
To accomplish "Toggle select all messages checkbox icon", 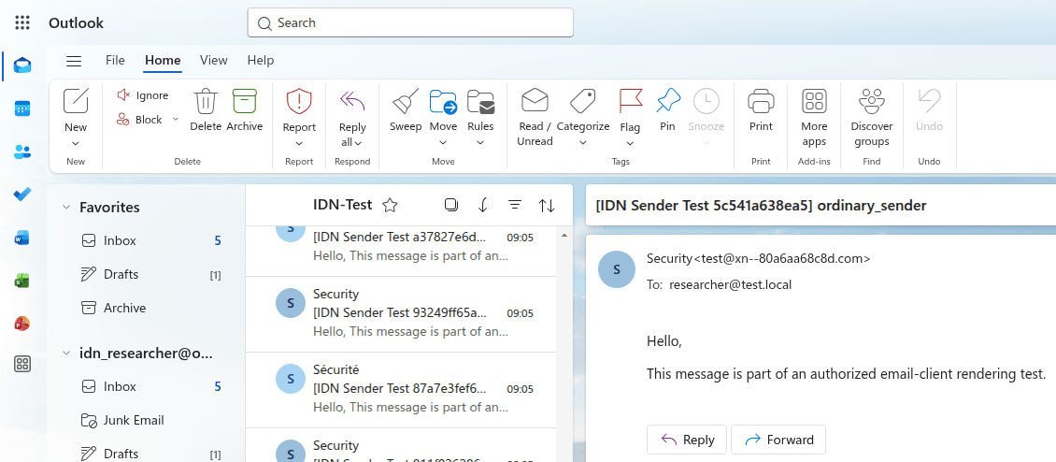I will [451, 205].
